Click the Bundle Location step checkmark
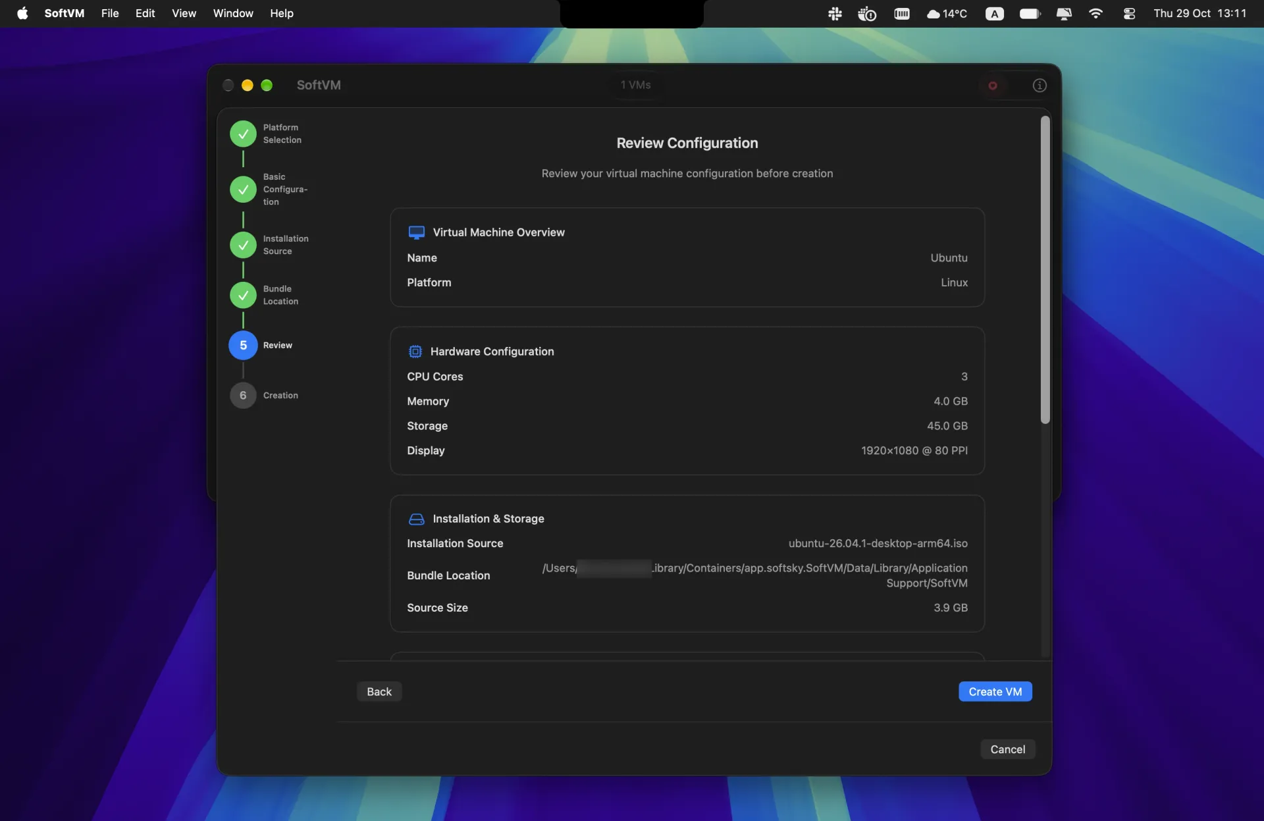 click(243, 295)
